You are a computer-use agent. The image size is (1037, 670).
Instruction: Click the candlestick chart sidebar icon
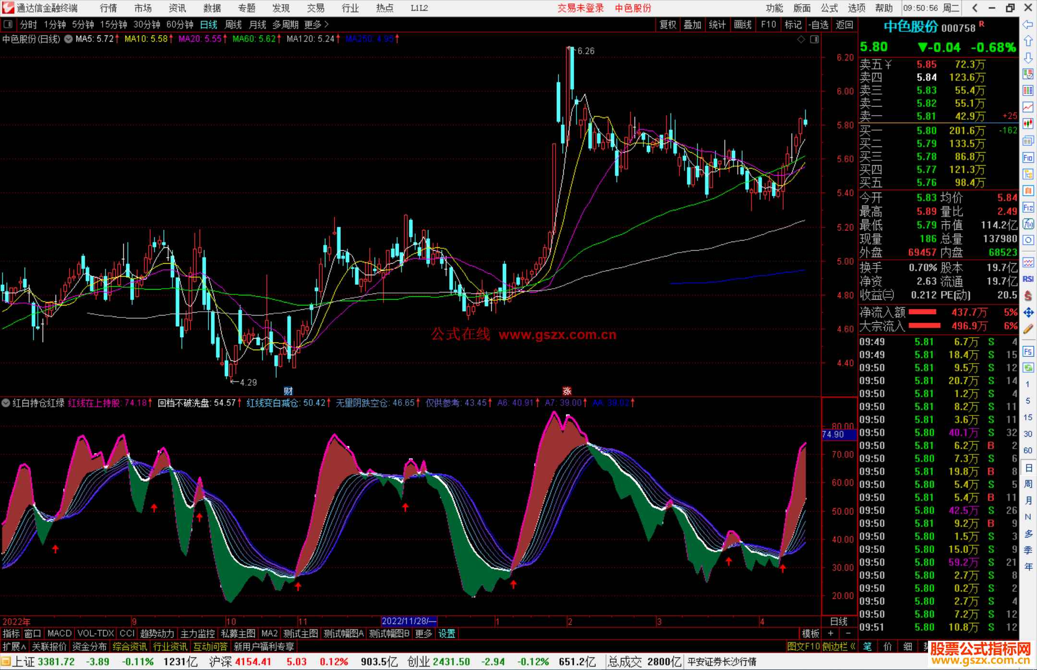point(1028,123)
